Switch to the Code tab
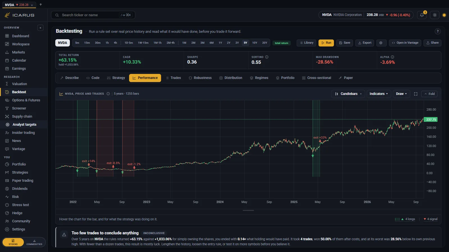Image resolution: width=449 pixels, height=252 pixels. pyautogui.click(x=93, y=78)
